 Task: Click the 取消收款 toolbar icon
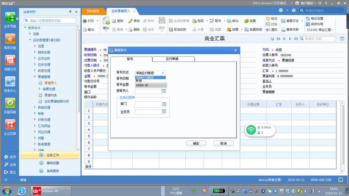point(171,29)
